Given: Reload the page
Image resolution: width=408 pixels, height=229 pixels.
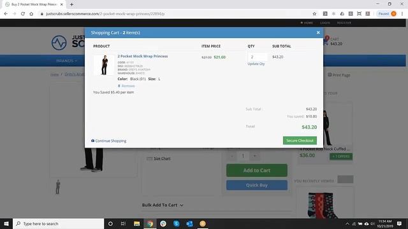Looking at the screenshot, I should click(23, 14).
